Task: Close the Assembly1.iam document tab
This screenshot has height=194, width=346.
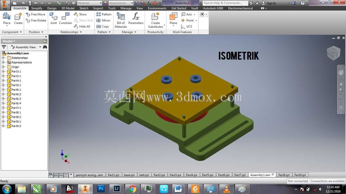Action: (x=273, y=175)
